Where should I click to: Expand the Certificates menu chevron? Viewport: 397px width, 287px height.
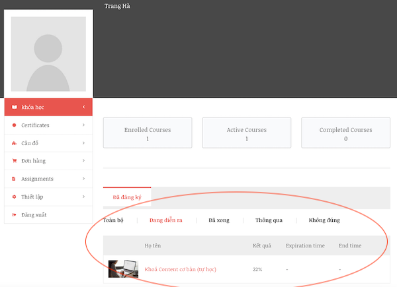click(x=83, y=125)
